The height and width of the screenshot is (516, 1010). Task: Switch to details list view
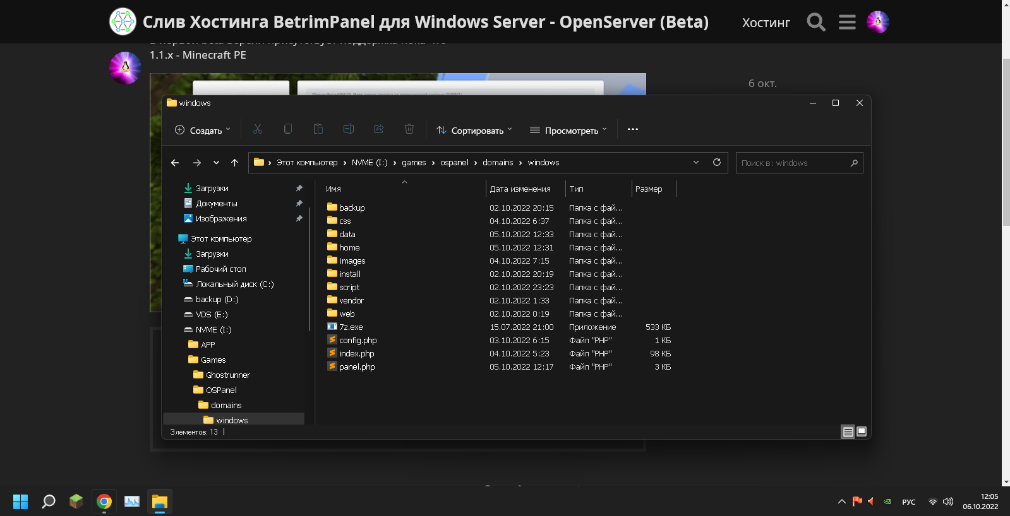click(x=848, y=431)
